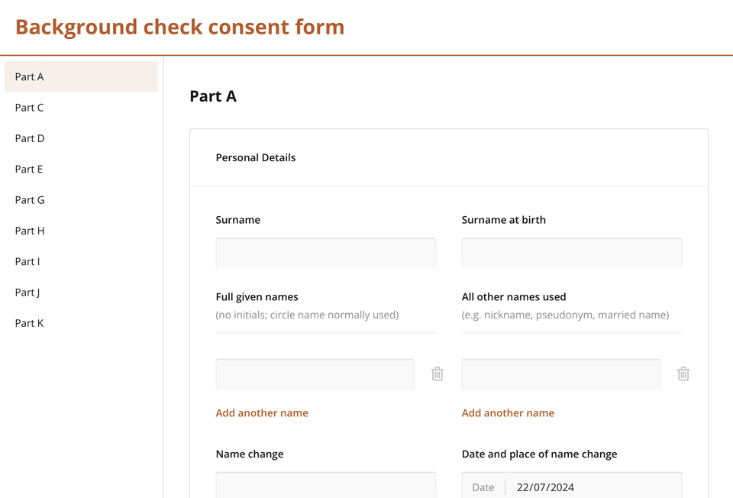
Task: Navigate to Part D
Action: (81, 138)
